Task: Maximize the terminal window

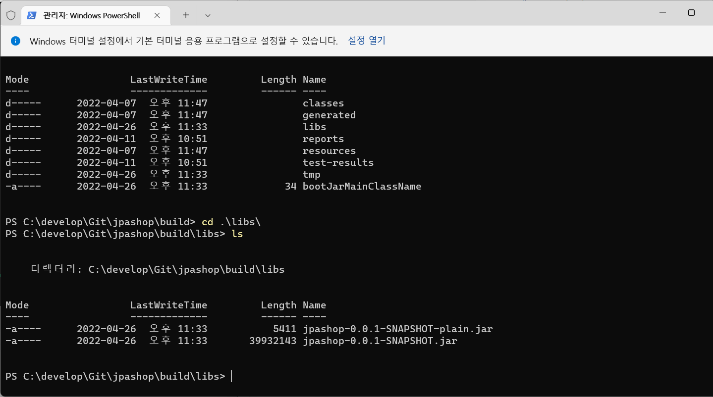Action: 691,13
